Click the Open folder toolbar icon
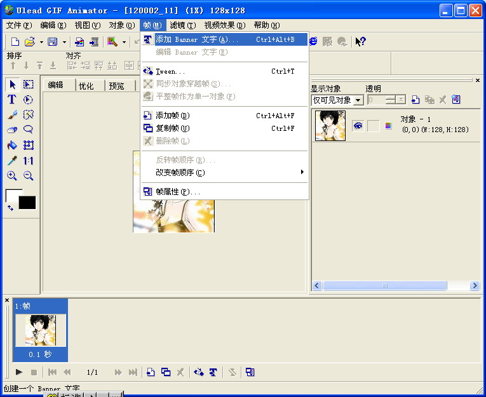The width and height of the screenshot is (486, 397). point(29,41)
